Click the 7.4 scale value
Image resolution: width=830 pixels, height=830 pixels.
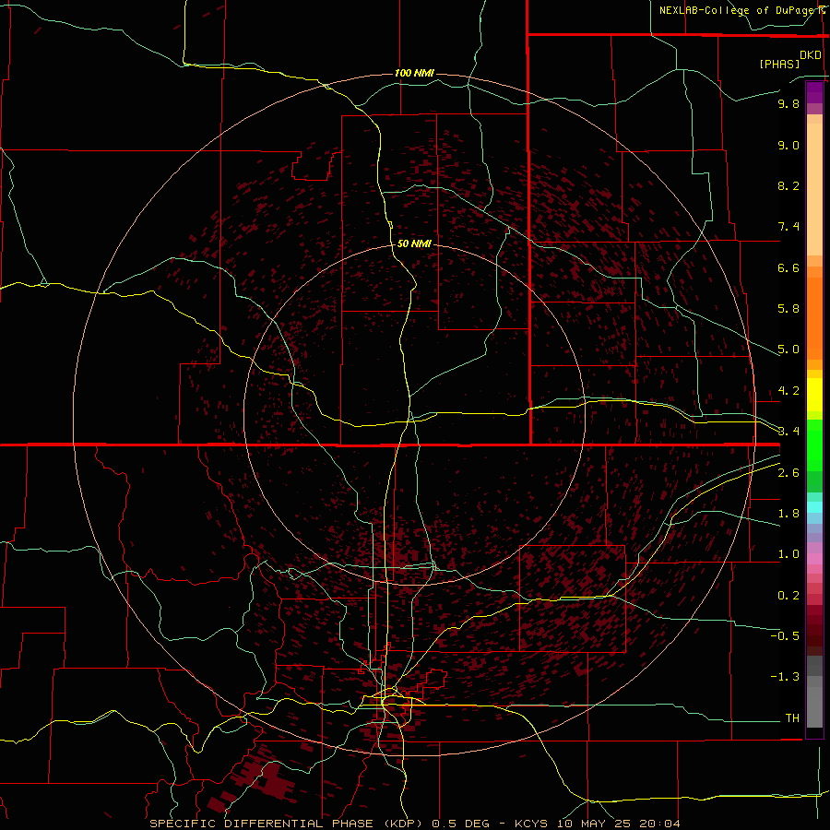788,227
